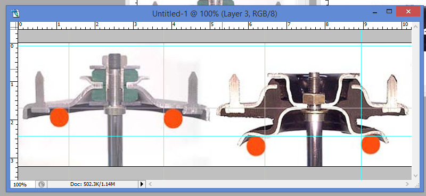Click the 2 mark on vertical ruler
This screenshot has width=426, height=196.
point(12,123)
